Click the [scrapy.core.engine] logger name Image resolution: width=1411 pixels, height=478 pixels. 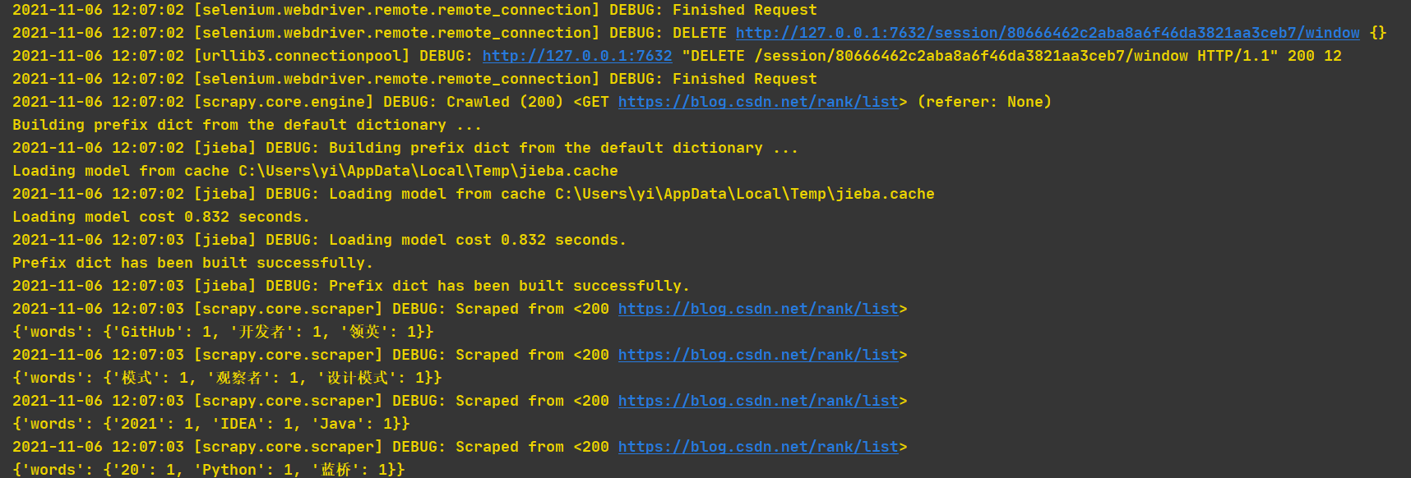pos(284,102)
